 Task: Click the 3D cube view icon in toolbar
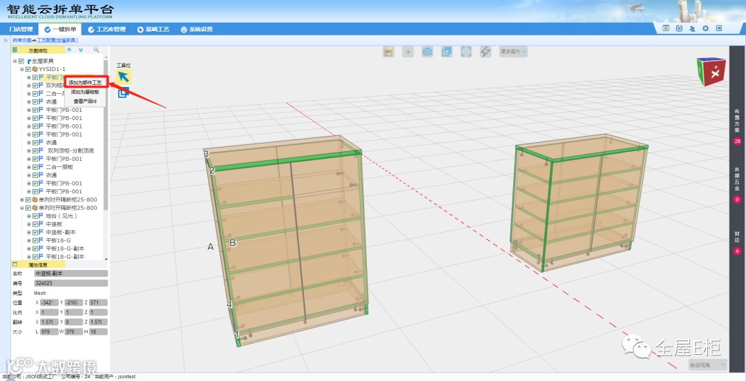pos(428,52)
